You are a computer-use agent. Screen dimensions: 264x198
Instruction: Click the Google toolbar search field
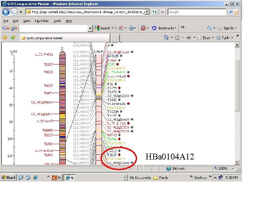coord(54,28)
